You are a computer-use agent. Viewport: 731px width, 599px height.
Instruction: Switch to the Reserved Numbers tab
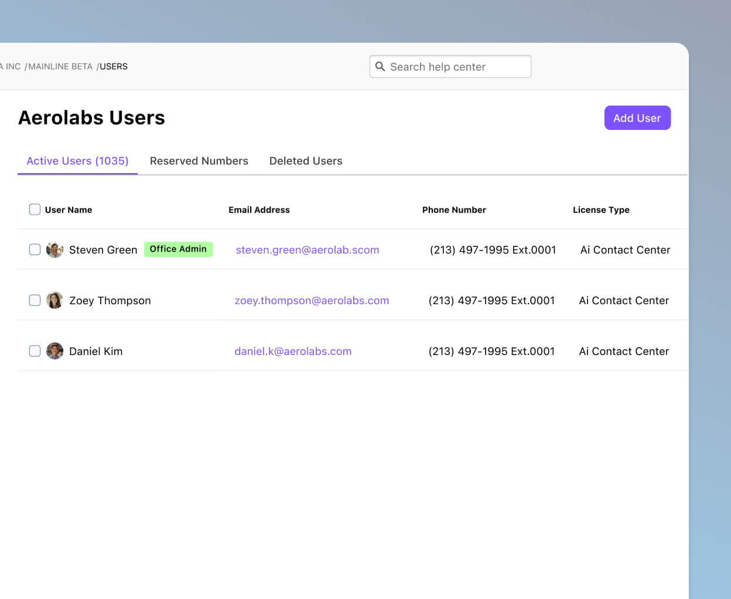click(199, 161)
